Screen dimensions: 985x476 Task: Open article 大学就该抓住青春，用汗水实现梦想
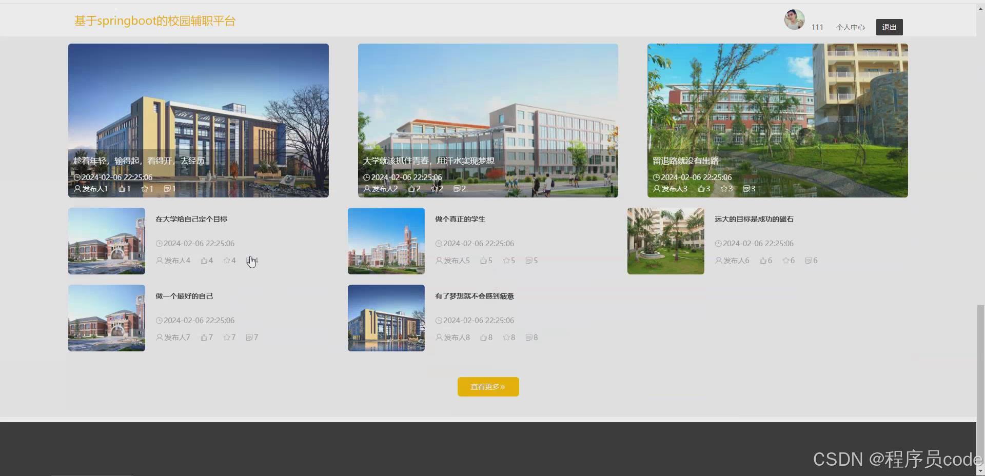point(428,161)
